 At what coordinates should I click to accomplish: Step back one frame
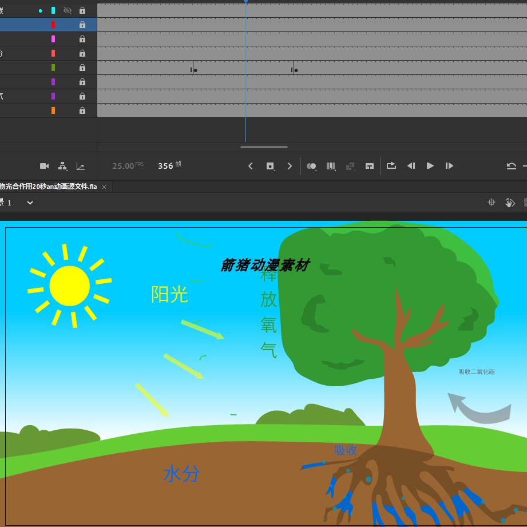411,166
